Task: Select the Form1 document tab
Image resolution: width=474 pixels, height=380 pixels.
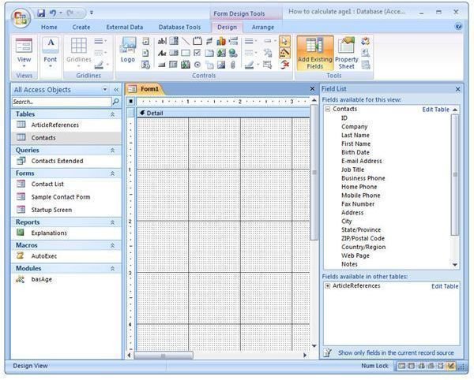Action: click(145, 88)
